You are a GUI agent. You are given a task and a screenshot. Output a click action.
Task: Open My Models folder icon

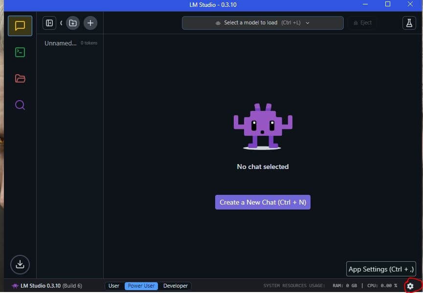coord(20,79)
